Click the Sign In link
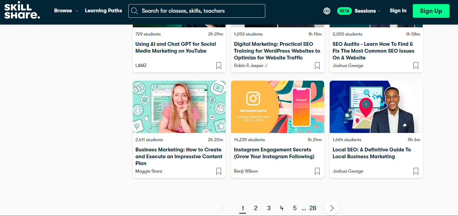This screenshot has height=216, width=458. [398, 11]
